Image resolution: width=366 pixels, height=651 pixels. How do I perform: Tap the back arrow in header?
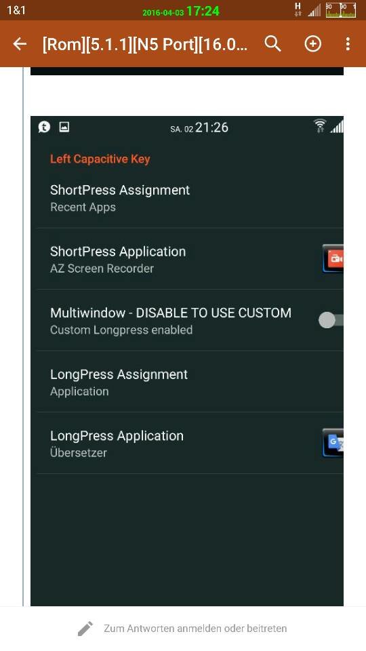pyautogui.click(x=20, y=43)
